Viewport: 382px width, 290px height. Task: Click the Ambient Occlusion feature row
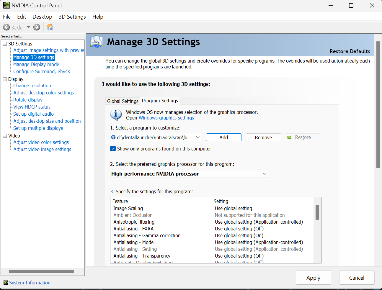point(212,215)
